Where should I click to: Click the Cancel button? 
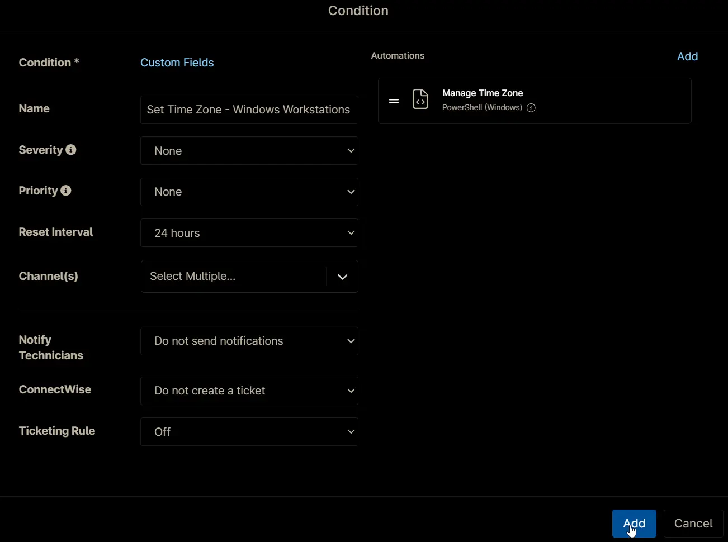click(693, 524)
